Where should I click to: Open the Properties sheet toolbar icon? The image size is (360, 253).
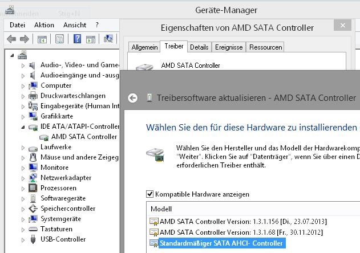[x=60, y=39]
